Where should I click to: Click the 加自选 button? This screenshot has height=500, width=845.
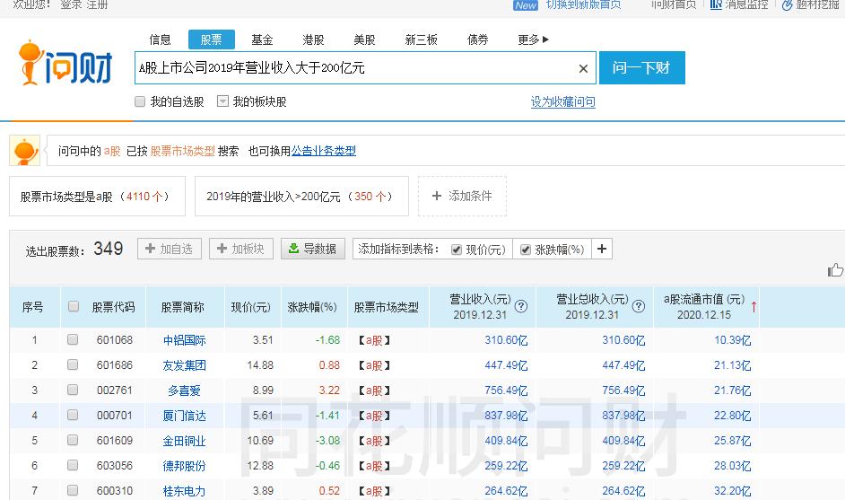coord(170,249)
